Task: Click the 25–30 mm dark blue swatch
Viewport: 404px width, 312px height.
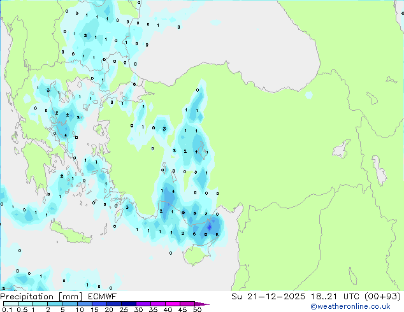Action: click(128, 304)
